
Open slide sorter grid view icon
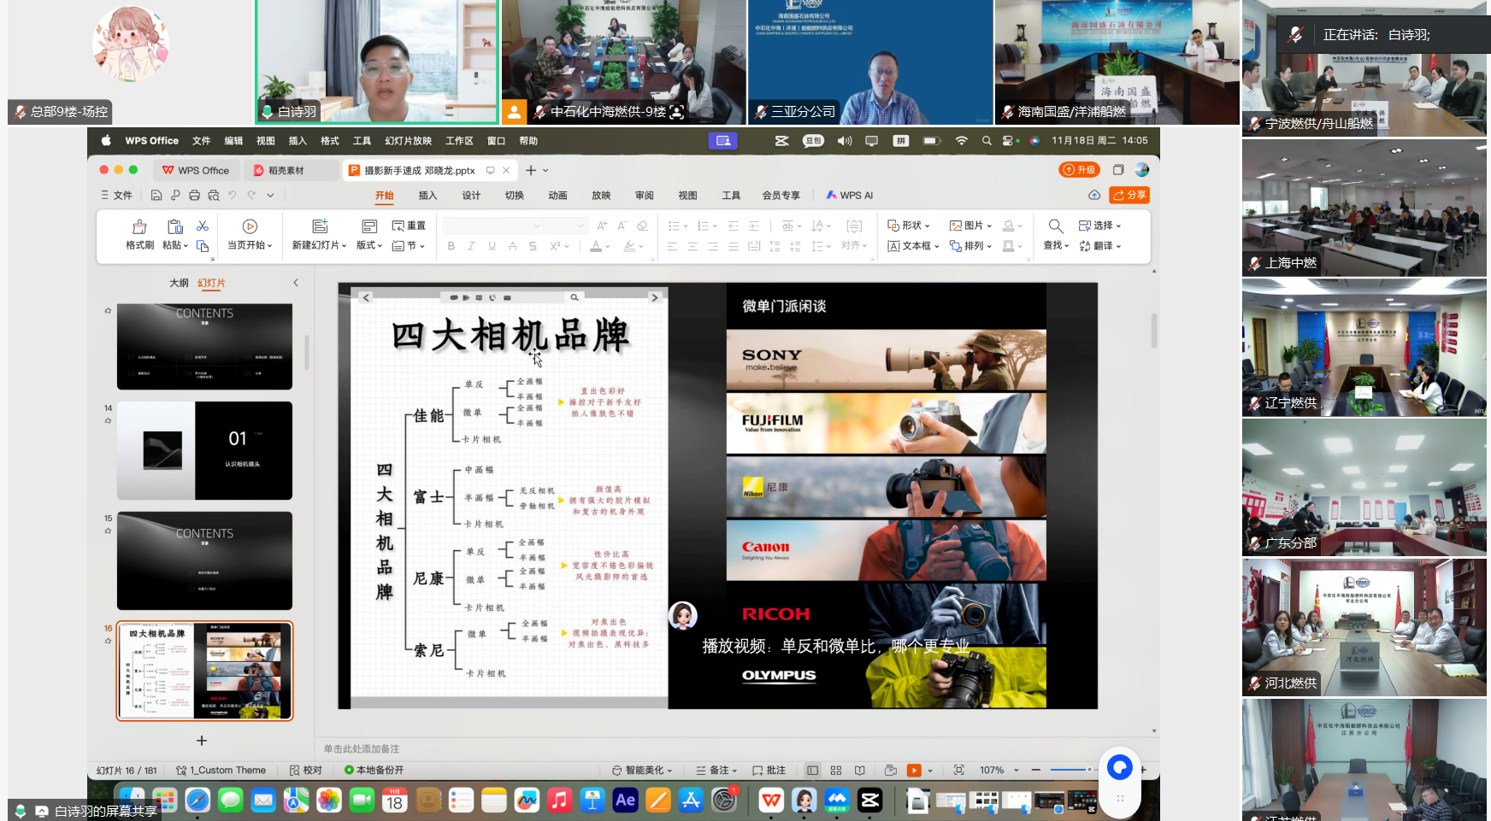tap(836, 771)
